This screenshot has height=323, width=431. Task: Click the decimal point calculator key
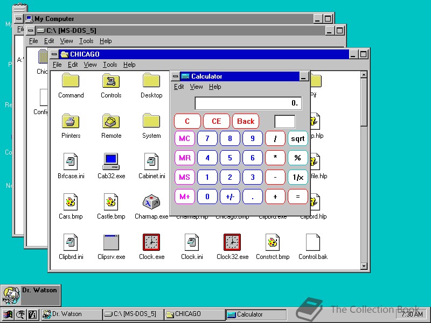click(253, 196)
